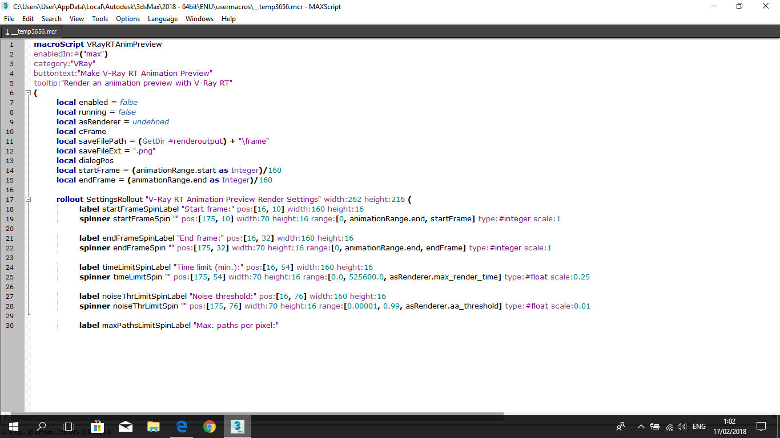Click 'cFrame' on line 10
The width and height of the screenshot is (780, 438).
(x=93, y=131)
